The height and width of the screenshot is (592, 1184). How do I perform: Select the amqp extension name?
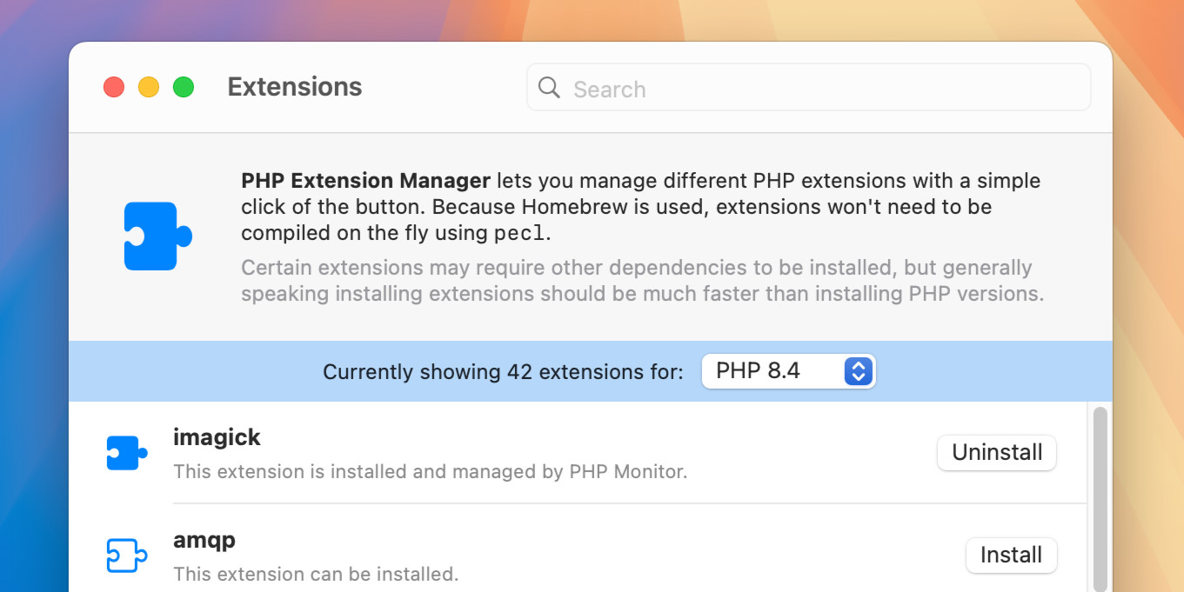coord(204,540)
